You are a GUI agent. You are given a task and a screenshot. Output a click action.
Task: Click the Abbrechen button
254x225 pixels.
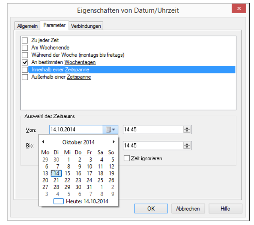point(188,208)
